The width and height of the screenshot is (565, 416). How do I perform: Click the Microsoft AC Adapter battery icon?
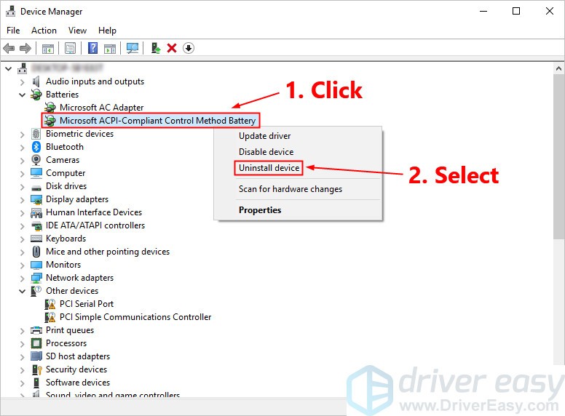point(50,107)
